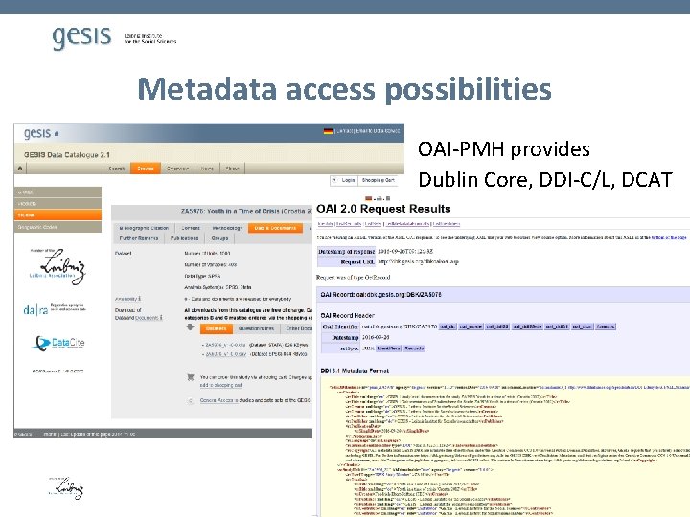Click the bottom of the page link
This screenshot has height=517, width=690.
(x=669, y=237)
